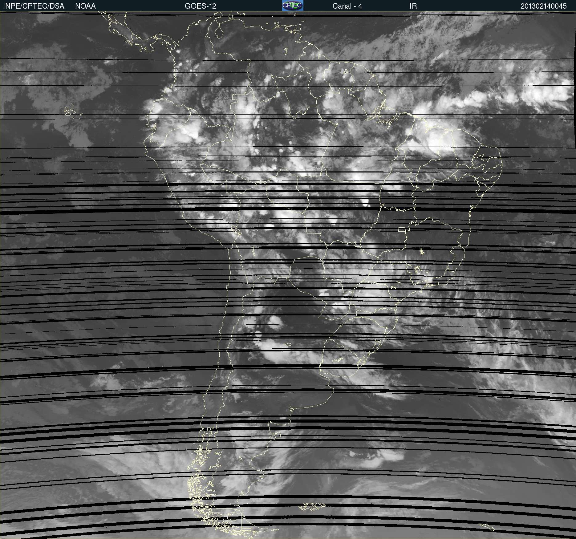Select the GOES-12 satellite label
The width and height of the screenshot is (576, 539).
coord(200,6)
